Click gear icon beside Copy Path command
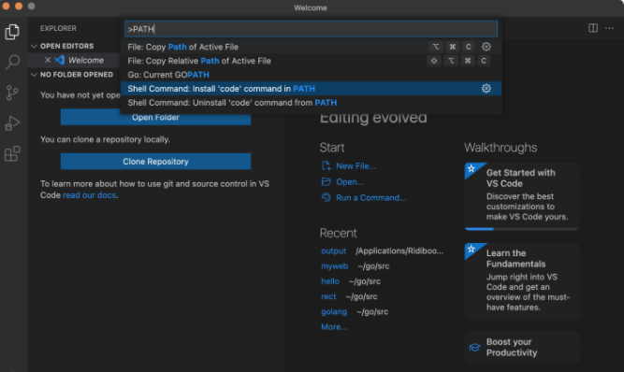The height and width of the screenshot is (372, 624). coord(486,47)
